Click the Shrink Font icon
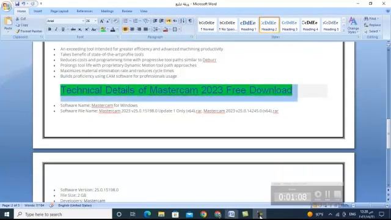Screen dimensions: 391x220 [x=108, y=21]
